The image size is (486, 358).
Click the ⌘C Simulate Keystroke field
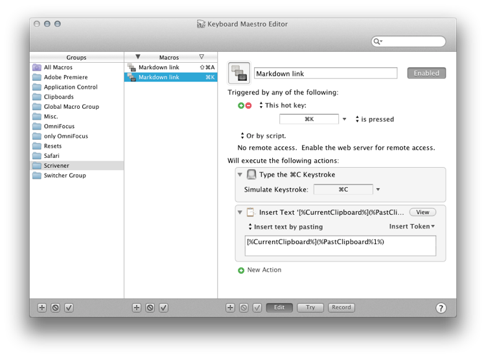tap(343, 189)
